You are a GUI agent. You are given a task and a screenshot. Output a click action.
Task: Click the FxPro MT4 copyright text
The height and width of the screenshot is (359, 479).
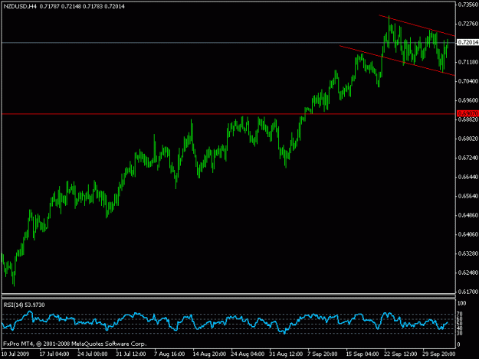pos(75,344)
